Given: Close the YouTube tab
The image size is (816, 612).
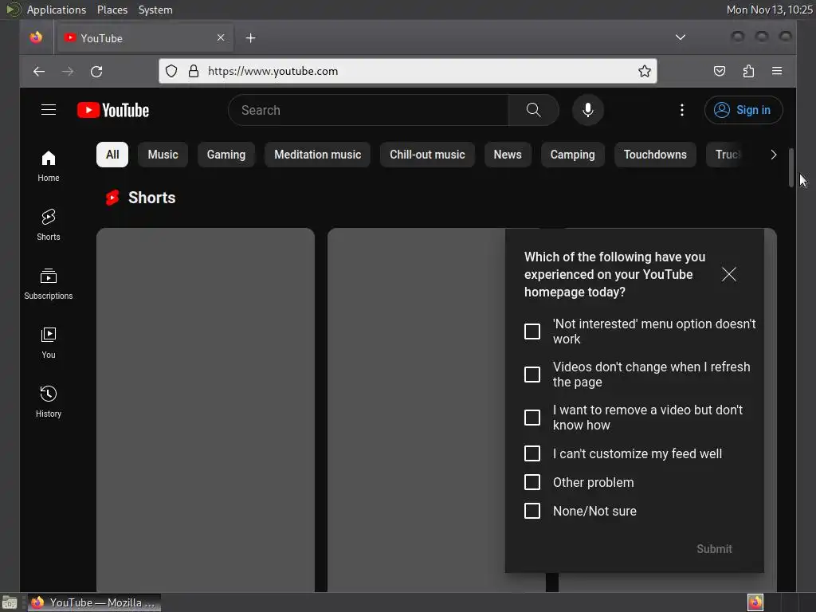Looking at the screenshot, I should [x=221, y=37].
